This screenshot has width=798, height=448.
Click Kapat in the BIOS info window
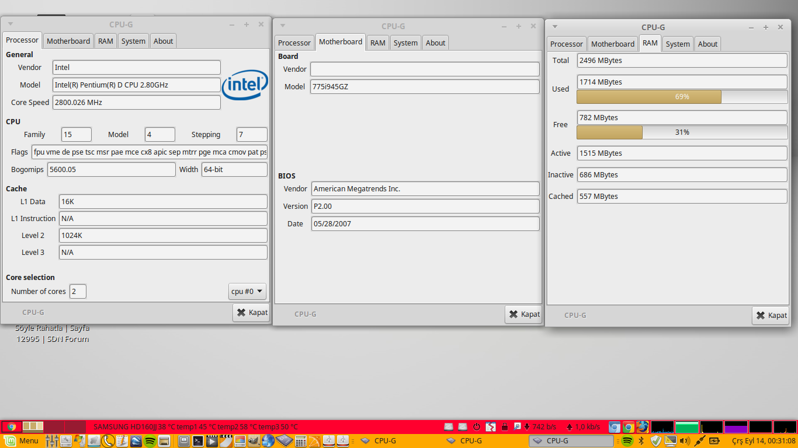tap(523, 314)
